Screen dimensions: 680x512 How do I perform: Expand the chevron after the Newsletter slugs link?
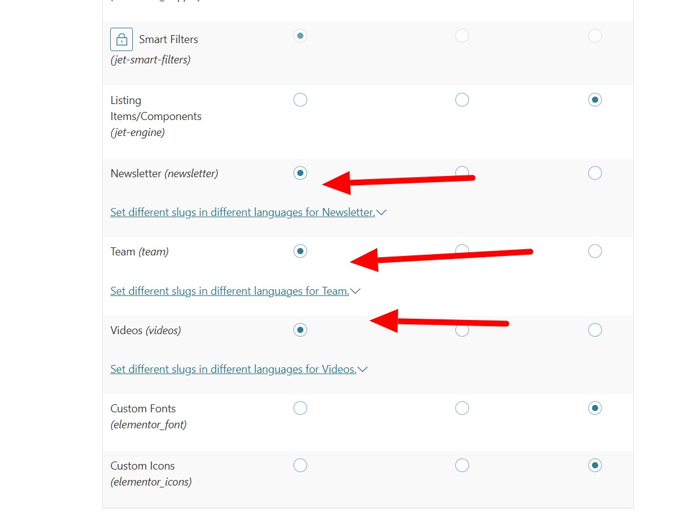point(382,212)
